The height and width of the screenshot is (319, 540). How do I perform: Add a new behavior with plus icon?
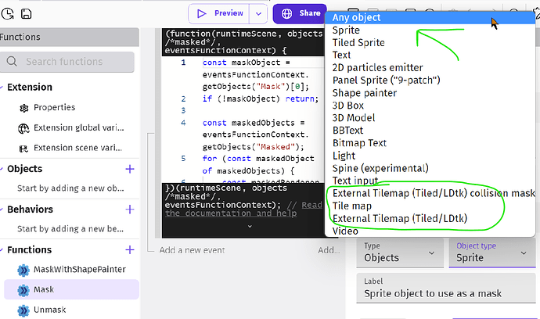pos(130,210)
